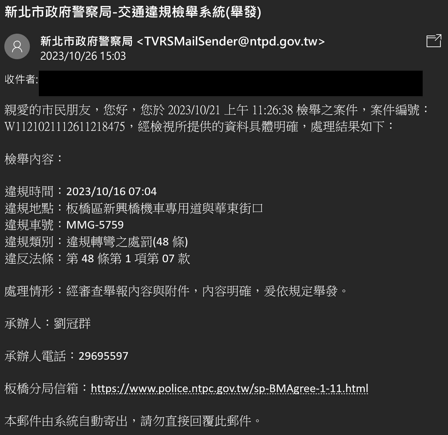Image resolution: width=448 pixels, height=435 pixels.
Task: Click the 違規類別 違規轉彎之處罰(48條) text
Action: (x=127, y=242)
